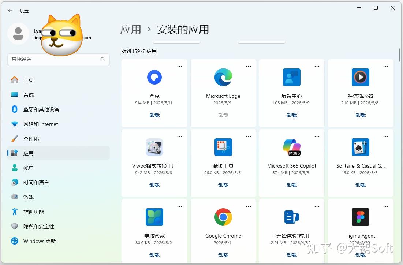Click the Solitaire card game icon
403x265 pixels.
[x=360, y=147]
